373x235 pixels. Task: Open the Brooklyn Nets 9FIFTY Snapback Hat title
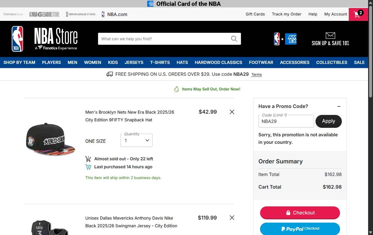click(x=130, y=116)
